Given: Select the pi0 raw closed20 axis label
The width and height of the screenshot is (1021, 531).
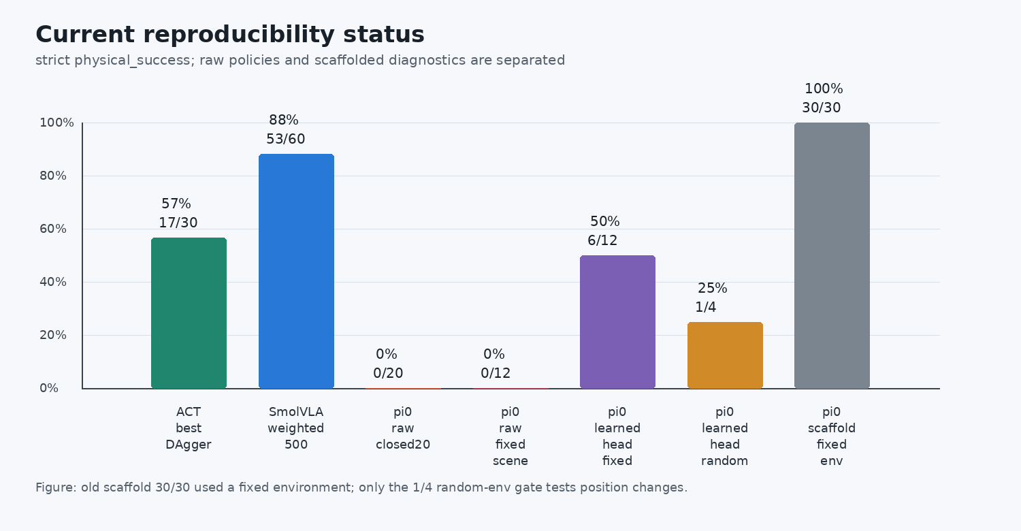Looking at the screenshot, I should coord(403,428).
